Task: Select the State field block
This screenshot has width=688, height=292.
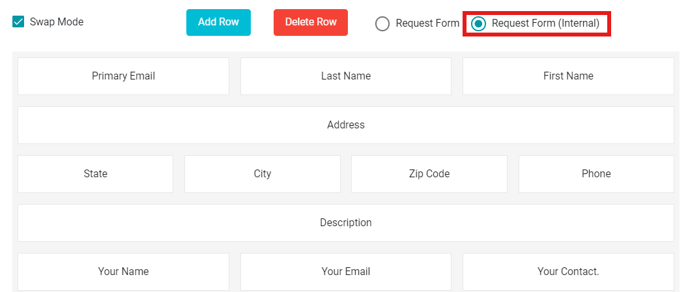Action: click(x=96, y=174)
